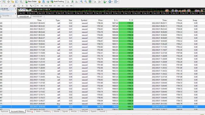This screenshot has height=115, width=205.
Task: Open the Market Watch window icon
Action: tap(4, 2)
